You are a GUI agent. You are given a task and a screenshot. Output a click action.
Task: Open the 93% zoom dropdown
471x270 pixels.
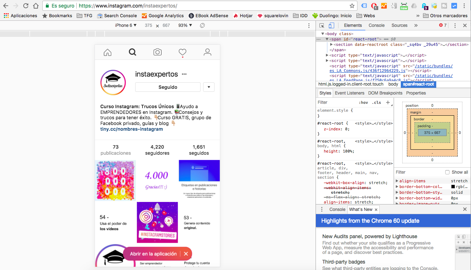(x=185, y=25)
